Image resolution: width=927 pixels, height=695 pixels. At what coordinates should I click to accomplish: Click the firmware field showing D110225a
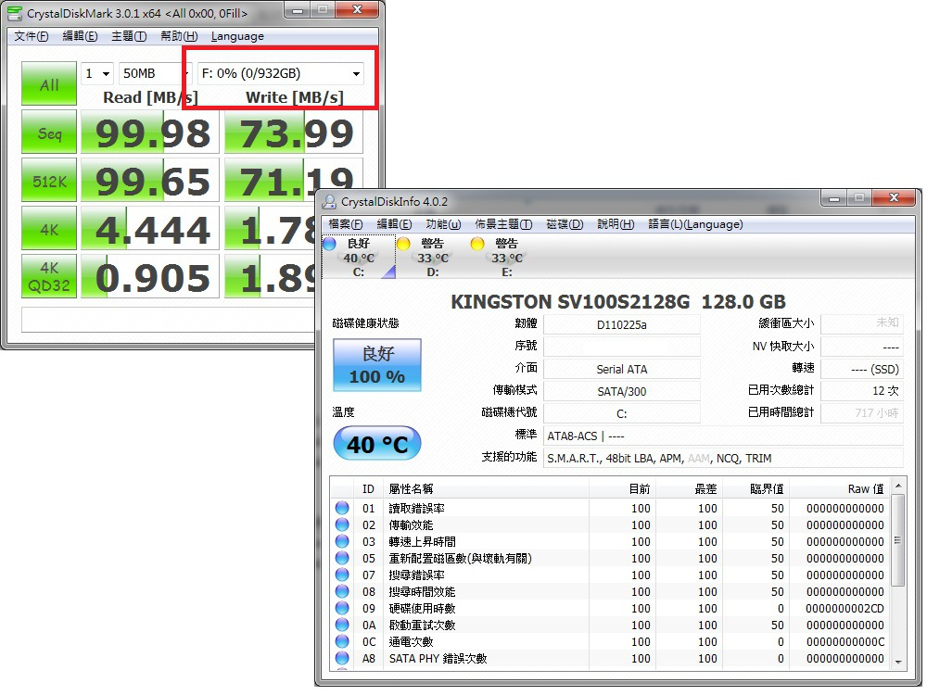(622, 324)
